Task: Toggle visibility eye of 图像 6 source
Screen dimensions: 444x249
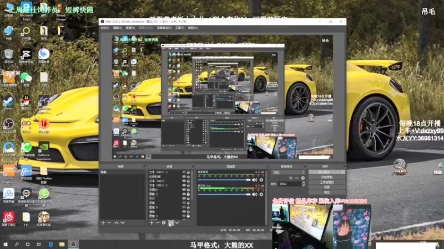Action: 184,207
